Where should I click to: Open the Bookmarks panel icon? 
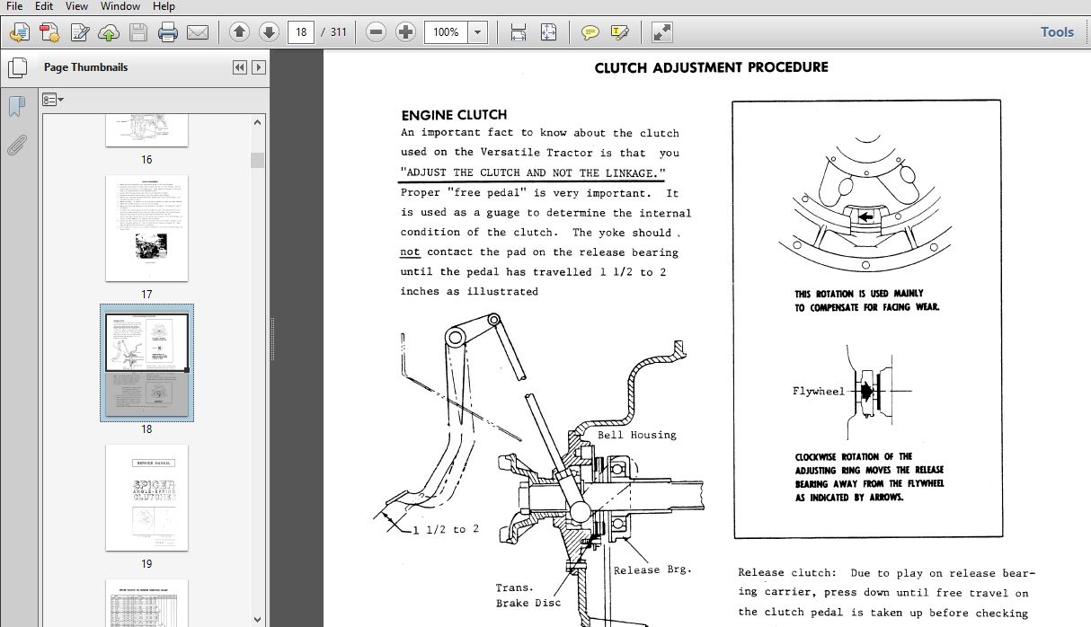coord(17,106)
